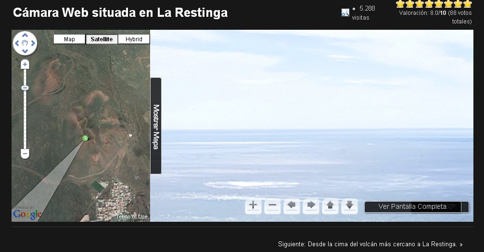Pan the panorama left with the left arrow

pyautogui.click(x=292, y=206)
